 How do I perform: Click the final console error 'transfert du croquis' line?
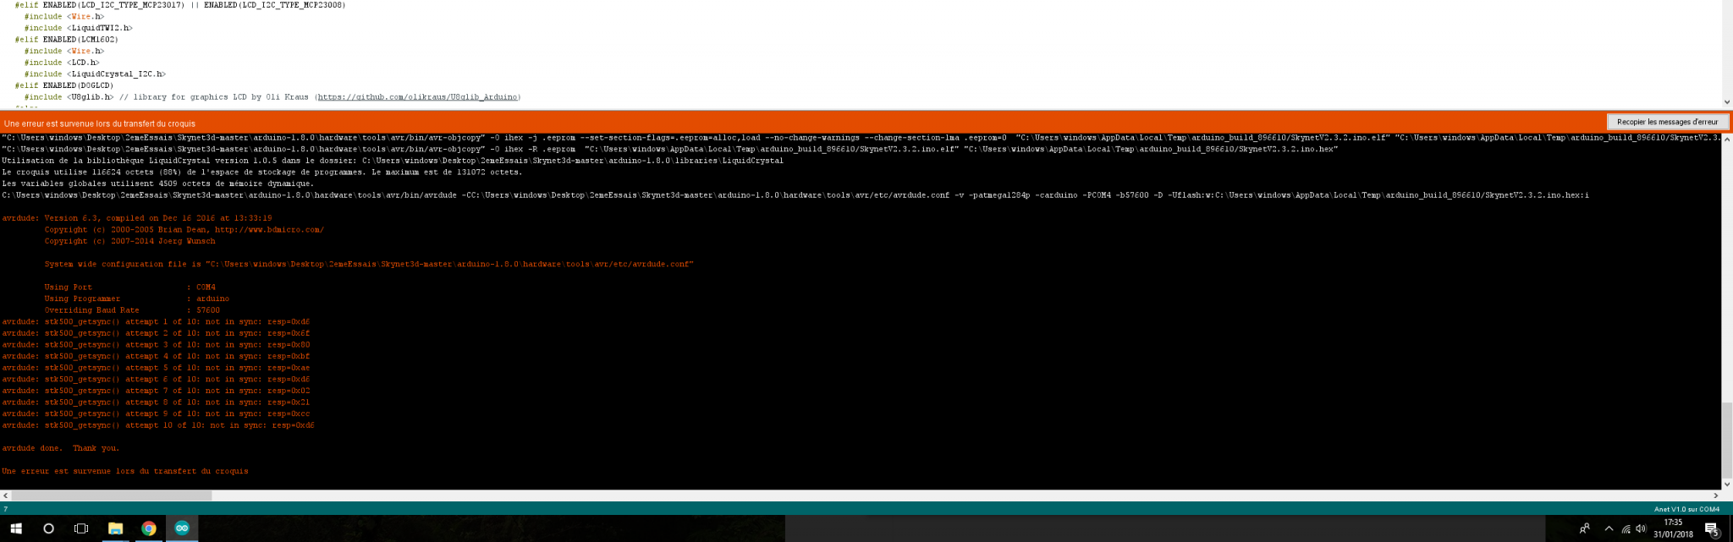pyautogui.click(x=125, y=471)
